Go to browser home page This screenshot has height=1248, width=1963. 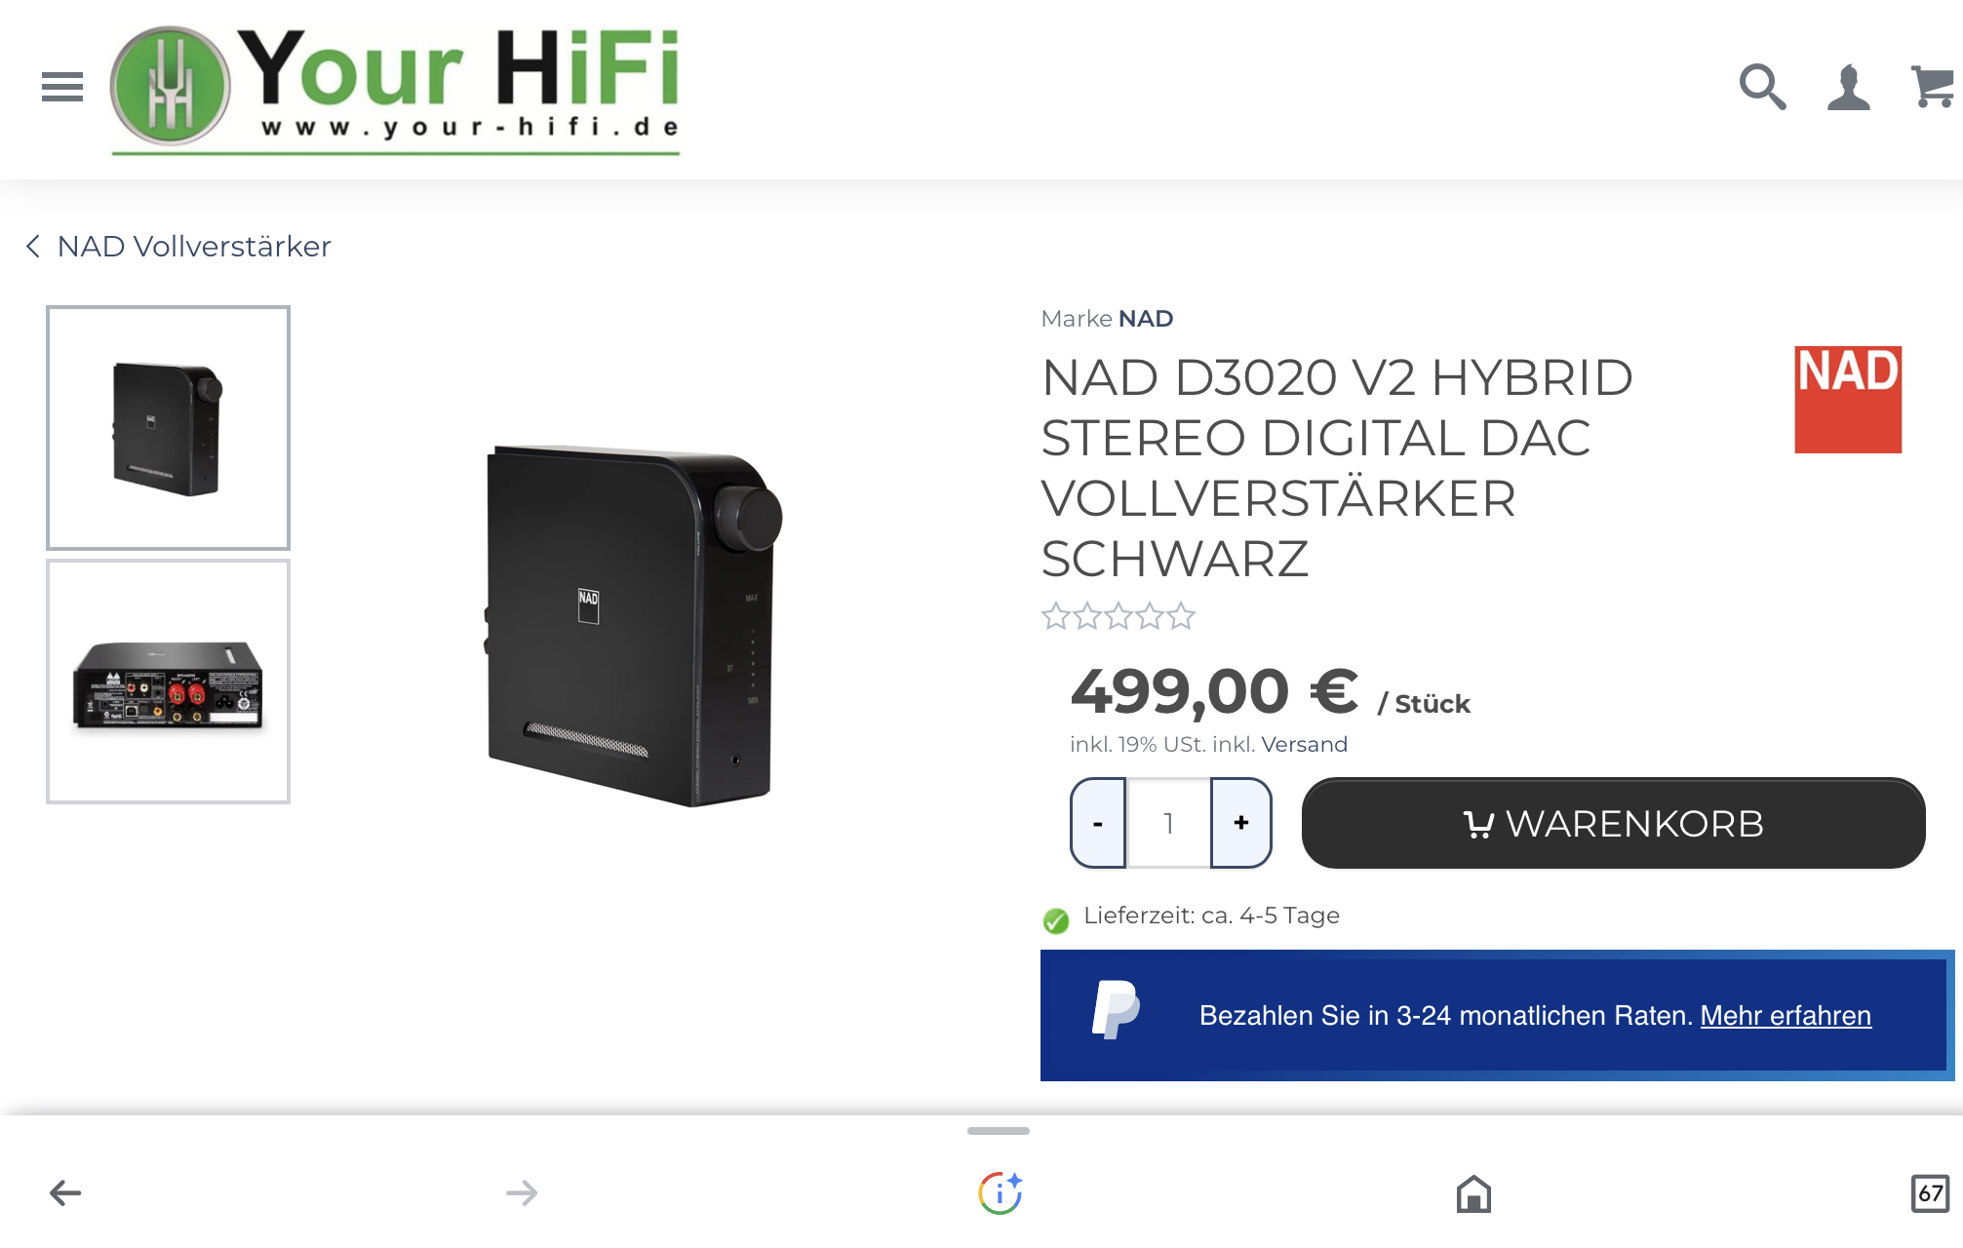(1473, 1192)
